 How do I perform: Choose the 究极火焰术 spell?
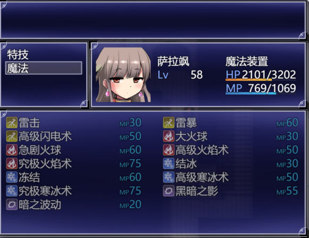click(74, 163)
